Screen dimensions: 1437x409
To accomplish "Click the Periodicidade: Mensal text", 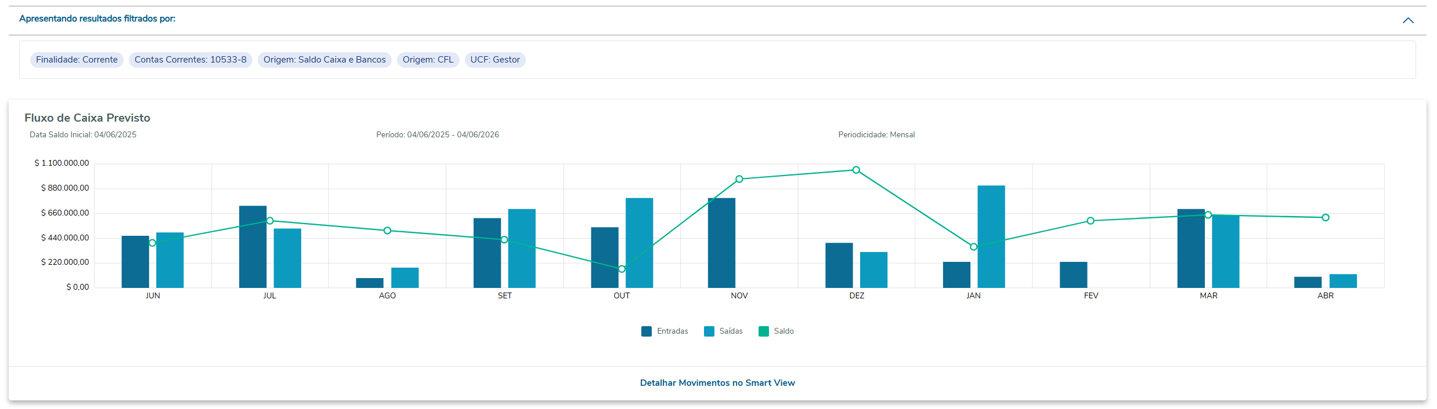I will tap(876, 135).
